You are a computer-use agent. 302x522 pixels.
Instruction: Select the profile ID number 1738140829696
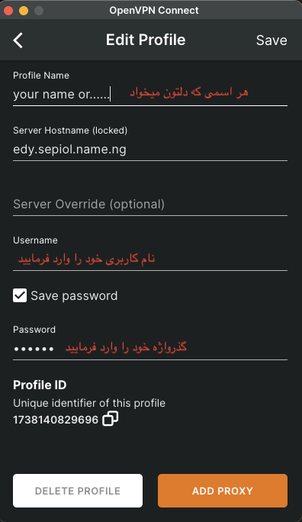(x=56, y=420)
